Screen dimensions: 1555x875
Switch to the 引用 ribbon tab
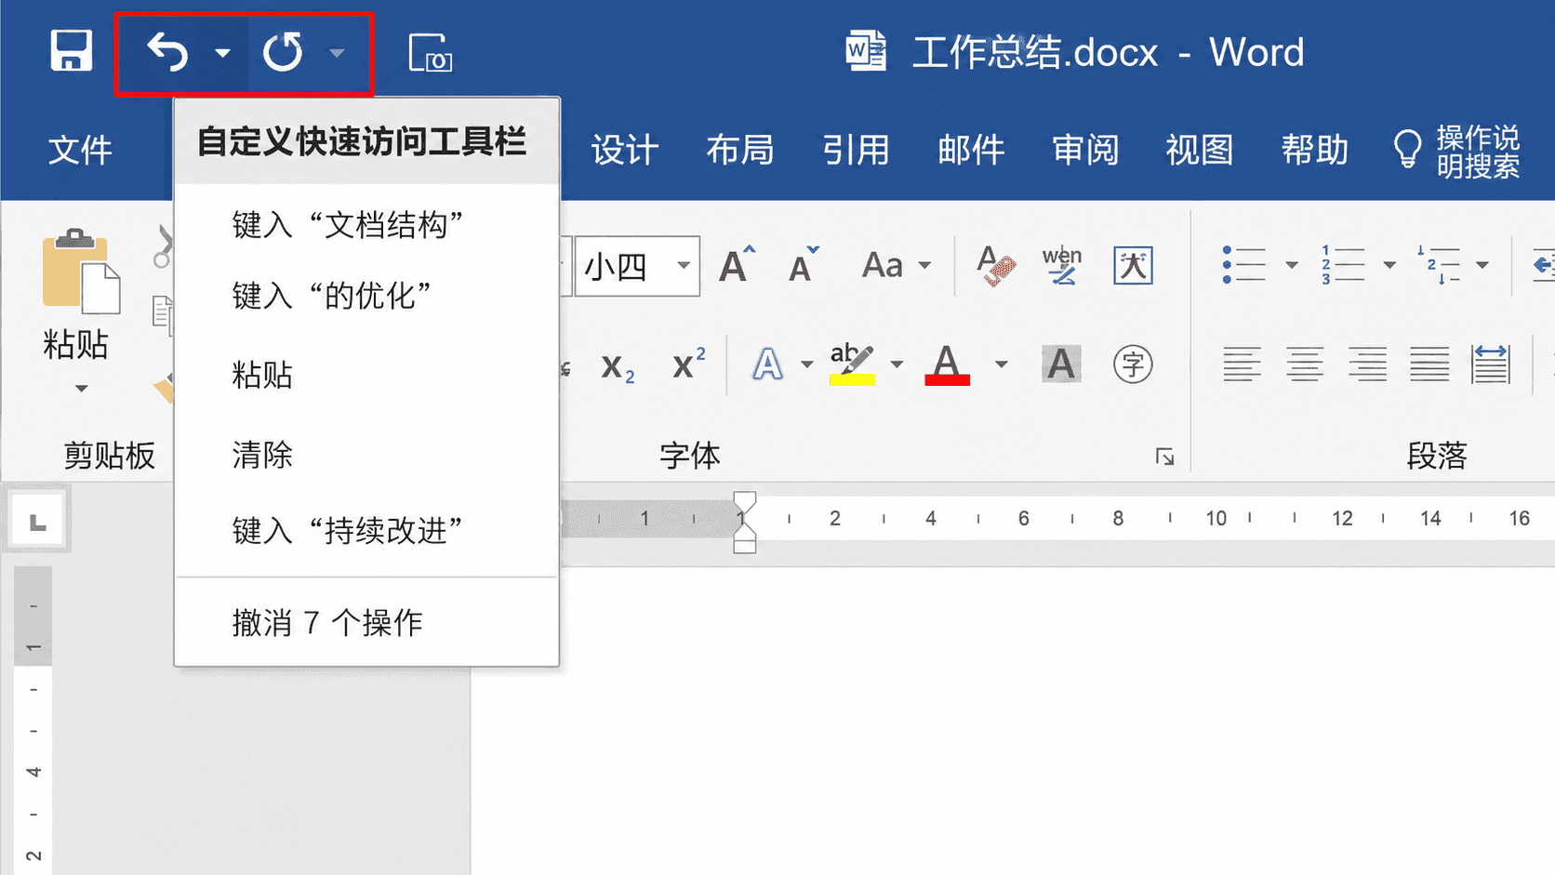[856, 149]
